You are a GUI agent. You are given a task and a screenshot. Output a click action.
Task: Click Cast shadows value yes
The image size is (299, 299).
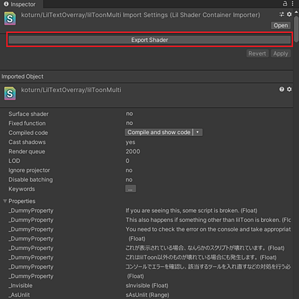[130, 142]
